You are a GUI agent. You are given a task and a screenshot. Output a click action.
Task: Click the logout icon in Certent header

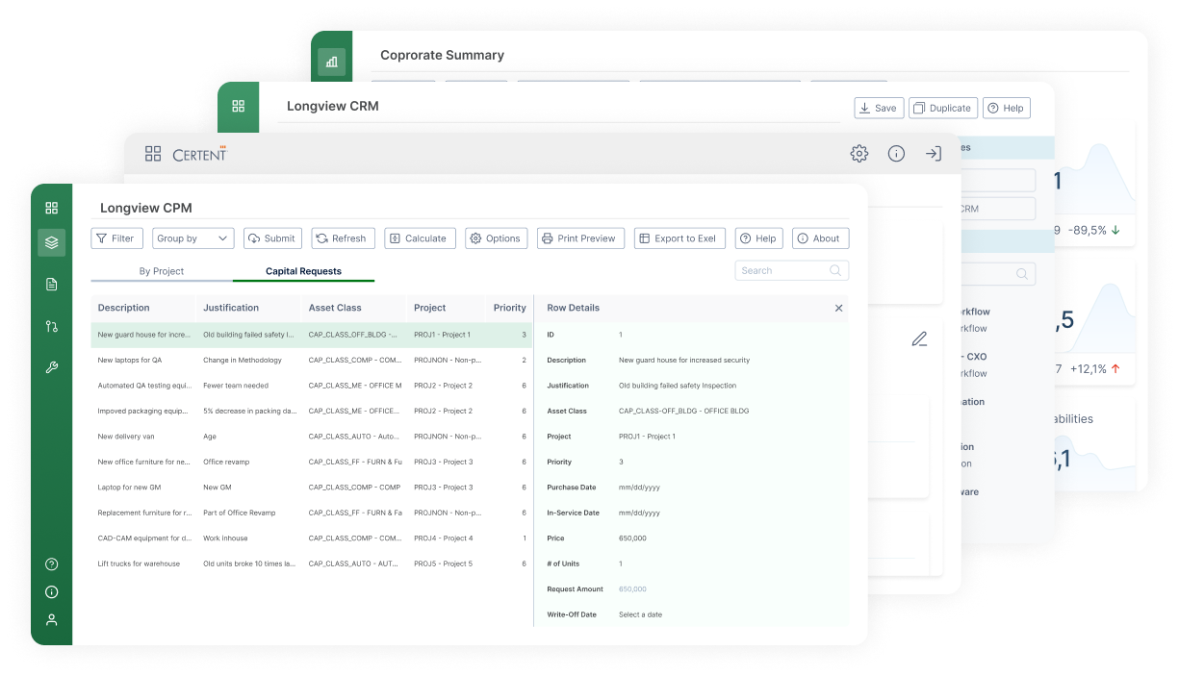click(933, 154)
